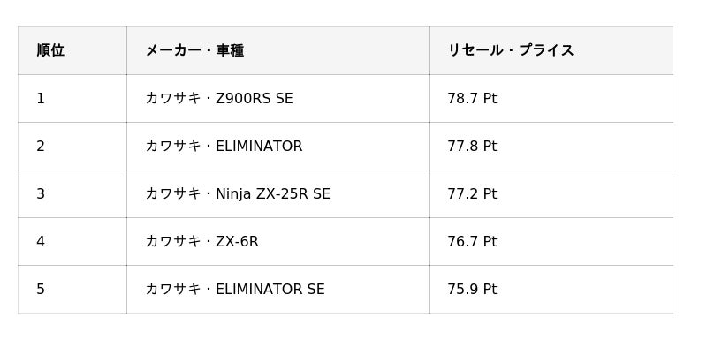Click the 順位 column header
The height and width of the screenshot is (340, 707).
(x=72, y=50)
